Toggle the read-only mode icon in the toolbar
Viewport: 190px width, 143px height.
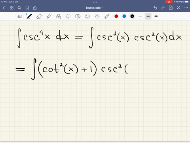(x=19, y=16)
